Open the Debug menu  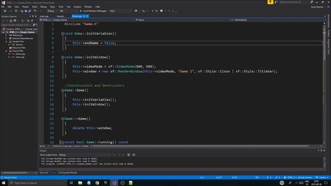(43, 7)
